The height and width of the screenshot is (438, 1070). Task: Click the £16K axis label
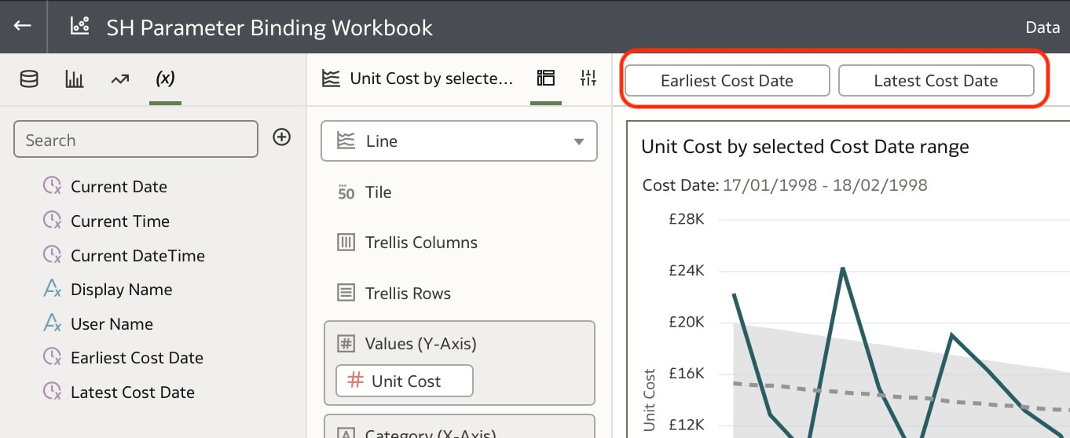[x=686, y=374]
